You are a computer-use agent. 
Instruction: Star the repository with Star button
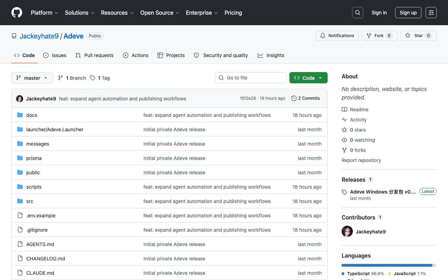pos(419,36)
